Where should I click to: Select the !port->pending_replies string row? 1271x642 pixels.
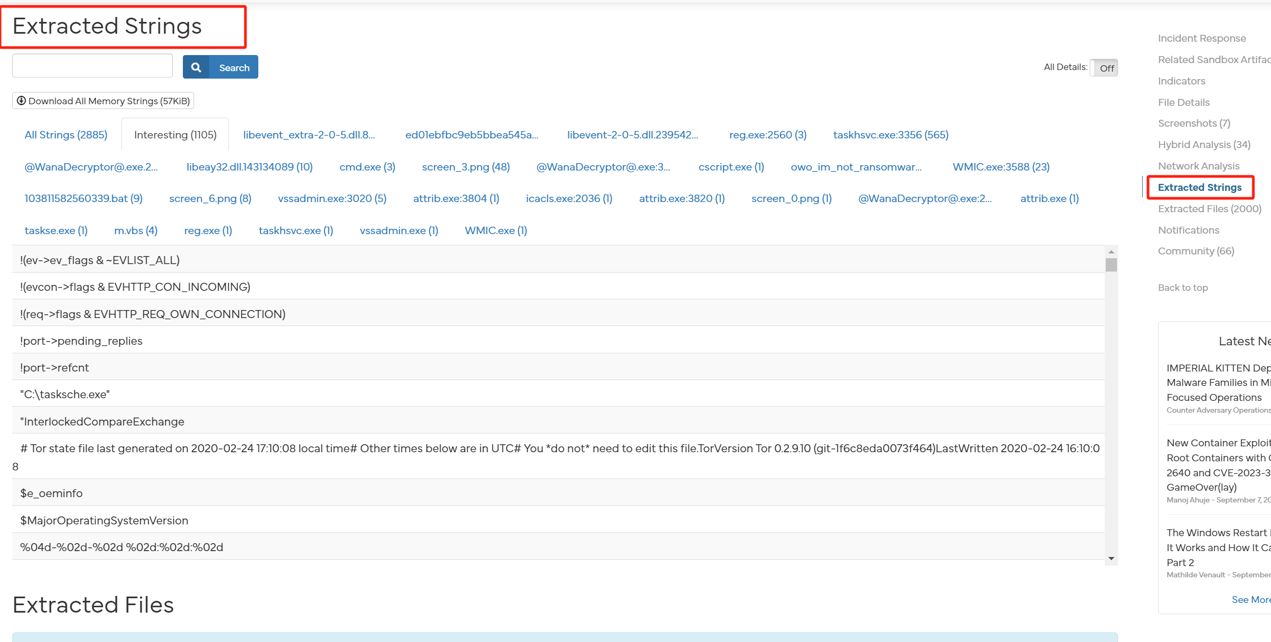point(558,340)
